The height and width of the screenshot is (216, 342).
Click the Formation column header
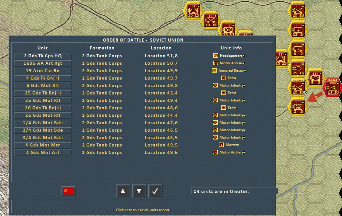(x=102, y=48)
